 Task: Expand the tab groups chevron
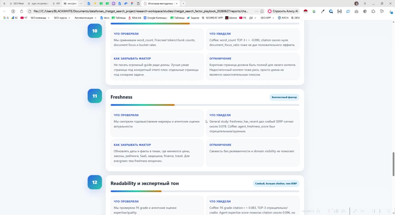(x=81, y=3)
